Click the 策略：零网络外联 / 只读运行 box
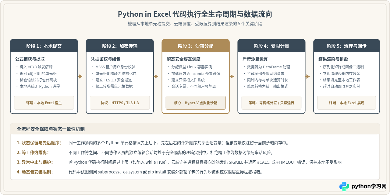Viewport: 390px width, 195px height. [271, 103]
